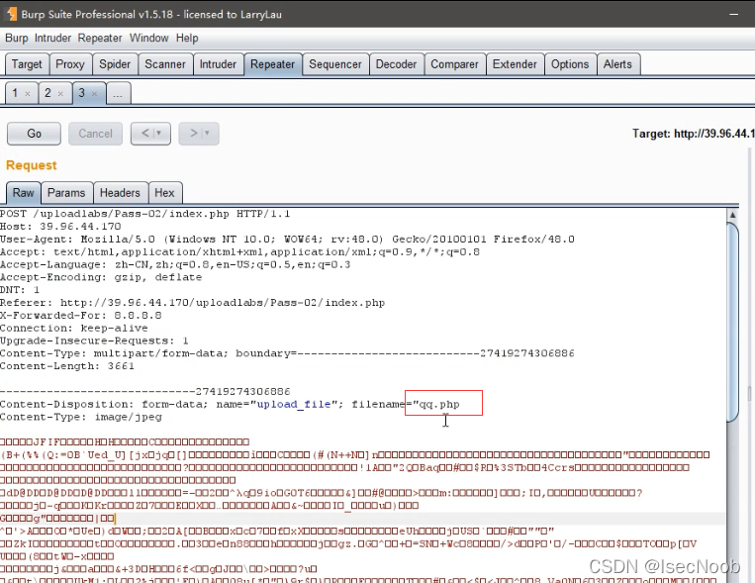Open the Repeater menu in menu bar
Screen dimensions: 755x583
(x=100, y=38)
